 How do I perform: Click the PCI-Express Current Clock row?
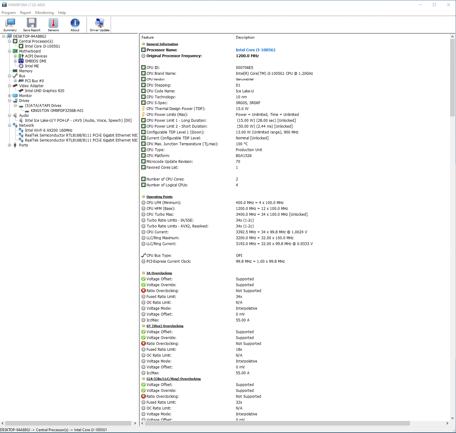pyautogui.click(x=295, y=261)
